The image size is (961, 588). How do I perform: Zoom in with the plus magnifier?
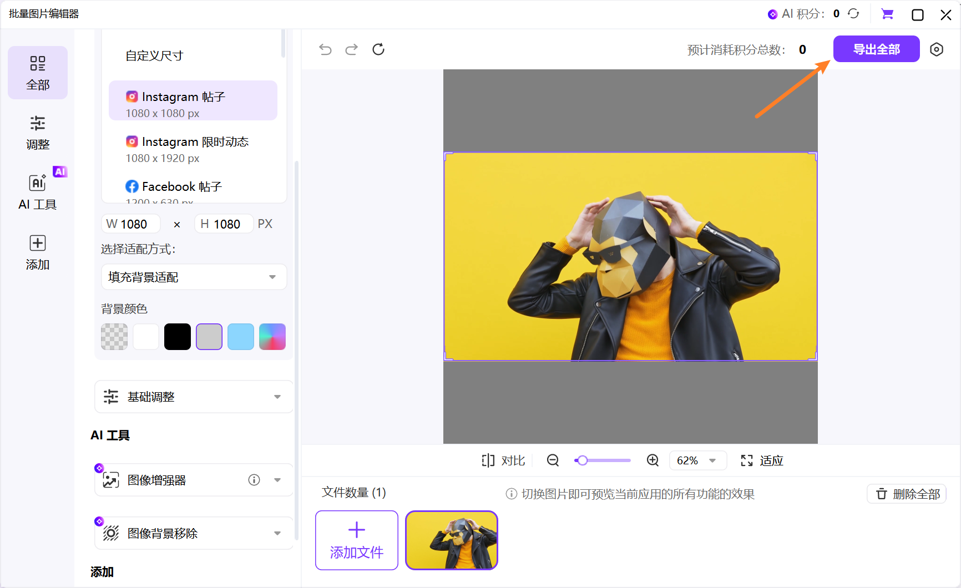pyautogui.click(x=653, y=460)
